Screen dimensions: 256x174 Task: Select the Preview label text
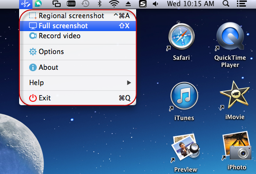[x=186, y=169]
